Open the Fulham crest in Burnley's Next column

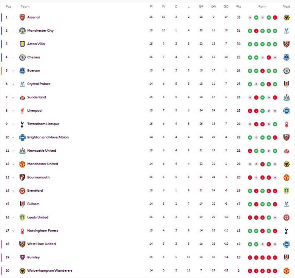coord(287,257)
